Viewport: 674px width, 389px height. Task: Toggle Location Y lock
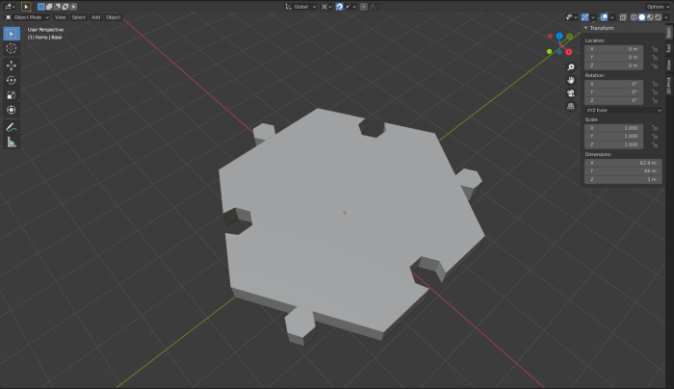point(654,57)
